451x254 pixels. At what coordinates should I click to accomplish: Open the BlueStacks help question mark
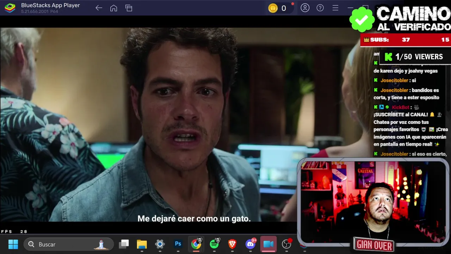(x=320, y=8)
